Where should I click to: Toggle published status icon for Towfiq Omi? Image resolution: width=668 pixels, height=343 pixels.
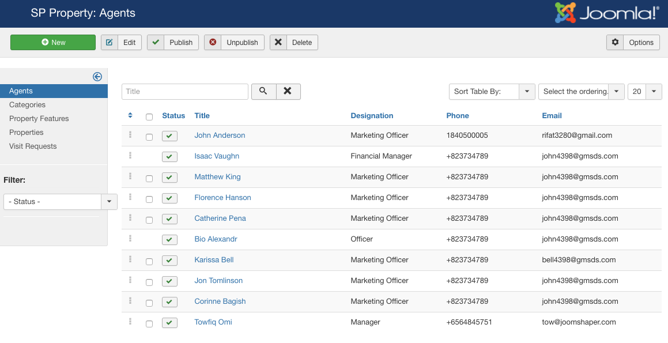(x=169, y=323)
